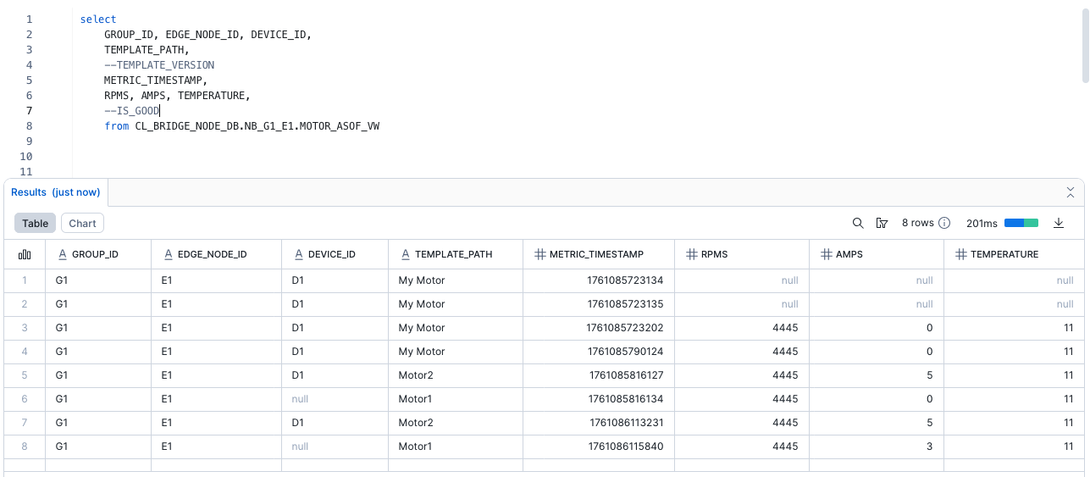Collapse the results panel with the chevrons

(x=1070, y=191)
